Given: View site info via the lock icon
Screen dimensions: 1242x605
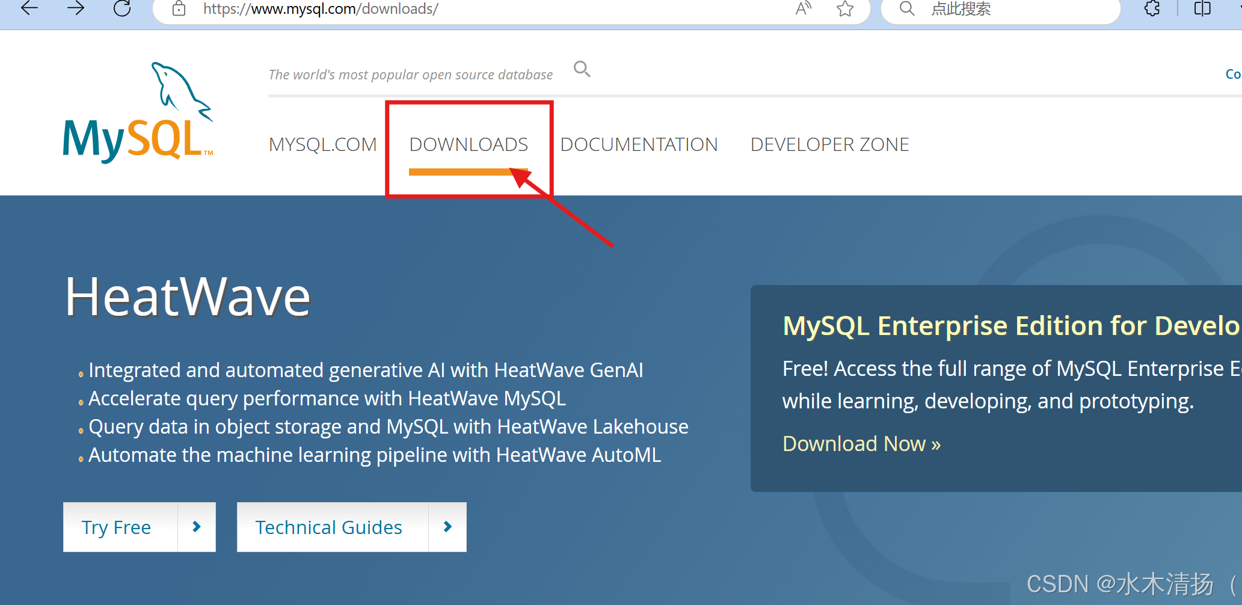Looking at the screenshot, I should click(x=179, y=8).
